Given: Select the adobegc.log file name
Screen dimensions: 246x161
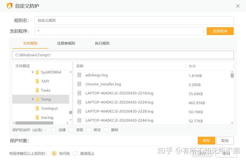Looking at the screenshot, I should (96, 75).
